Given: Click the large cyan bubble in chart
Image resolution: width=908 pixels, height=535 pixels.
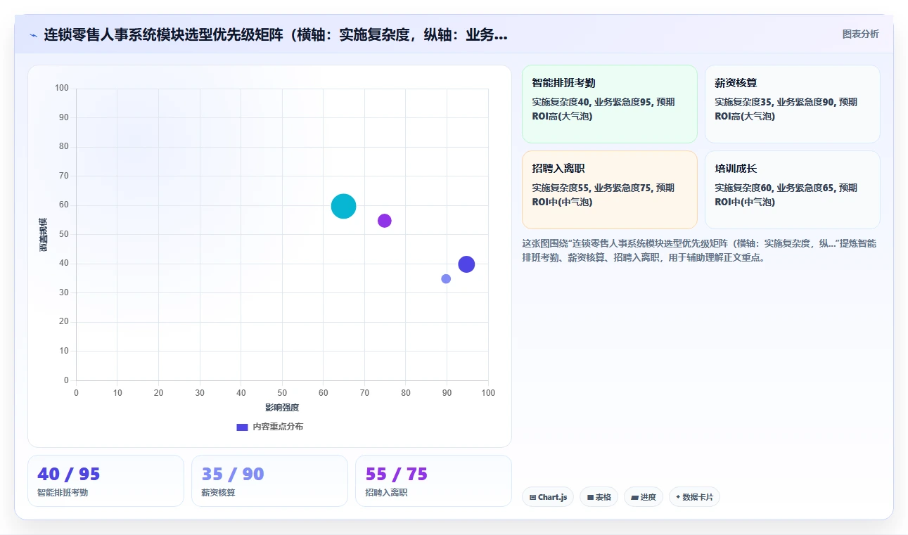Looking at the screenshot, I should coord(343,206).
